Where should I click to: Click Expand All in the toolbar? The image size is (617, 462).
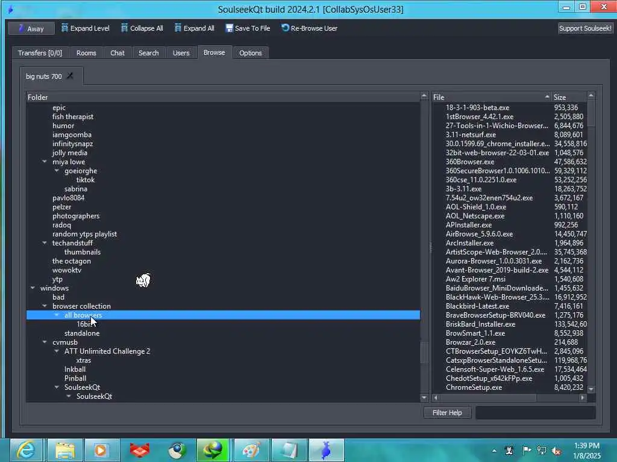click(195, 28)
